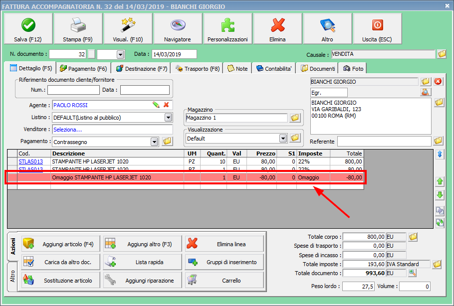This screenshot has width=454, height=306.
Task: Open the Visual. (F10) preview
Action: (128, 28)
